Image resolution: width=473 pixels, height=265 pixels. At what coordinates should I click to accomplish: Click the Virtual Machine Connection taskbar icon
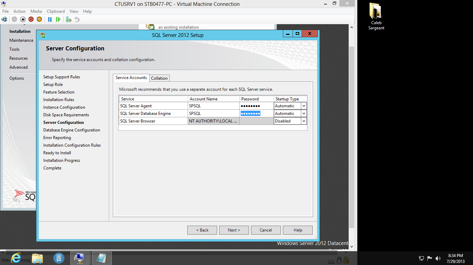pos(79,258)
